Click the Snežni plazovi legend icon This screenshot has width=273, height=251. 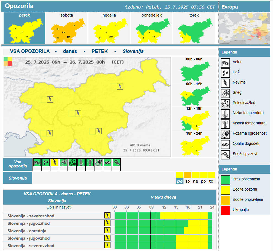[225, 155]
